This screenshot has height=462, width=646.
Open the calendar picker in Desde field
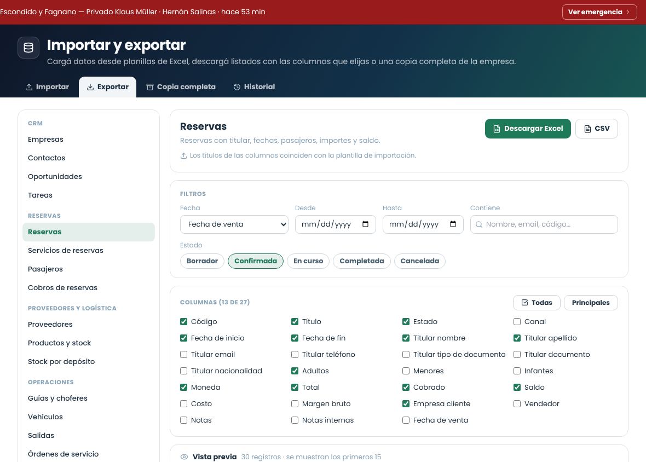(366, 224)
